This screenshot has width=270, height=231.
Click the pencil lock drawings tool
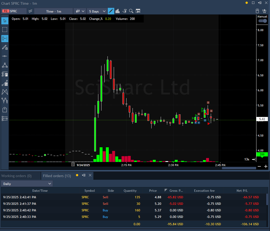tap(5, 47)
